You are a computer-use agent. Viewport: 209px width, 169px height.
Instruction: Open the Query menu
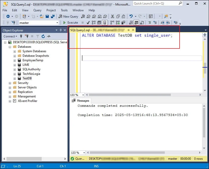(37, 10)
